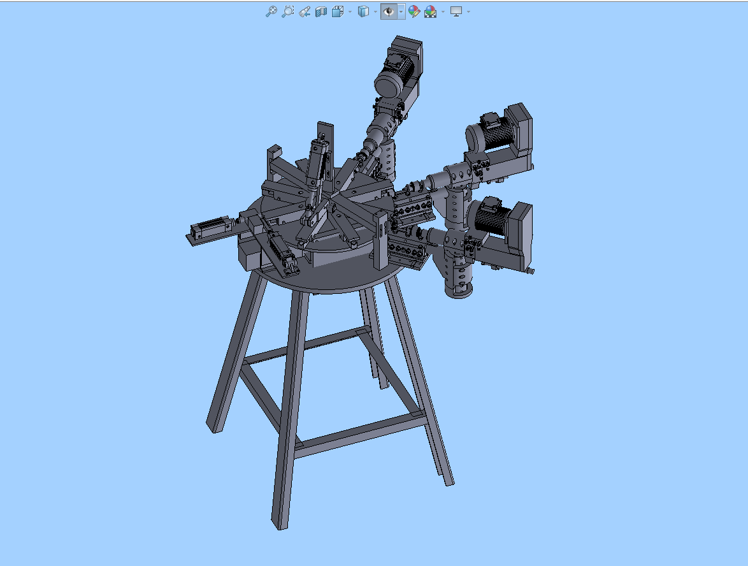The image size is (748, 566).
Task: Click the Display Style cube icon
Action: 363,11
